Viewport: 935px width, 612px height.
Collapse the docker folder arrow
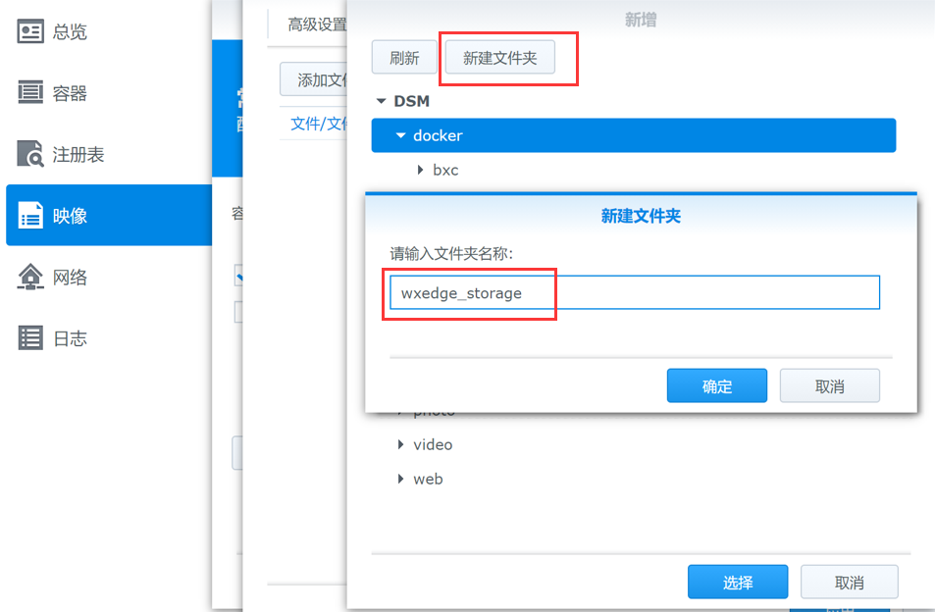pyautogui.click(x=400, y=135)
